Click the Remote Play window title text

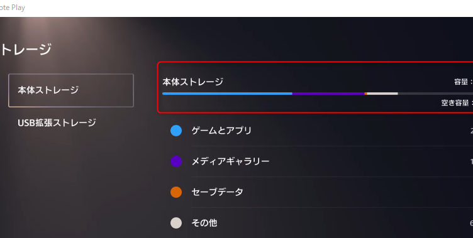tap(13, 8)
